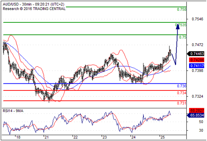Click the 0.734 red support label
Screen dimensions: 207x141
[x=181, y=93]
